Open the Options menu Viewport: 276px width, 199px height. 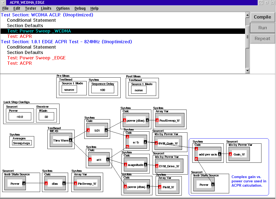[x=63, y=8]
